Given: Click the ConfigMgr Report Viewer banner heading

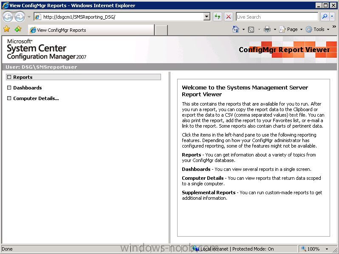Looking at the screenshot, I should pos(284,50).
